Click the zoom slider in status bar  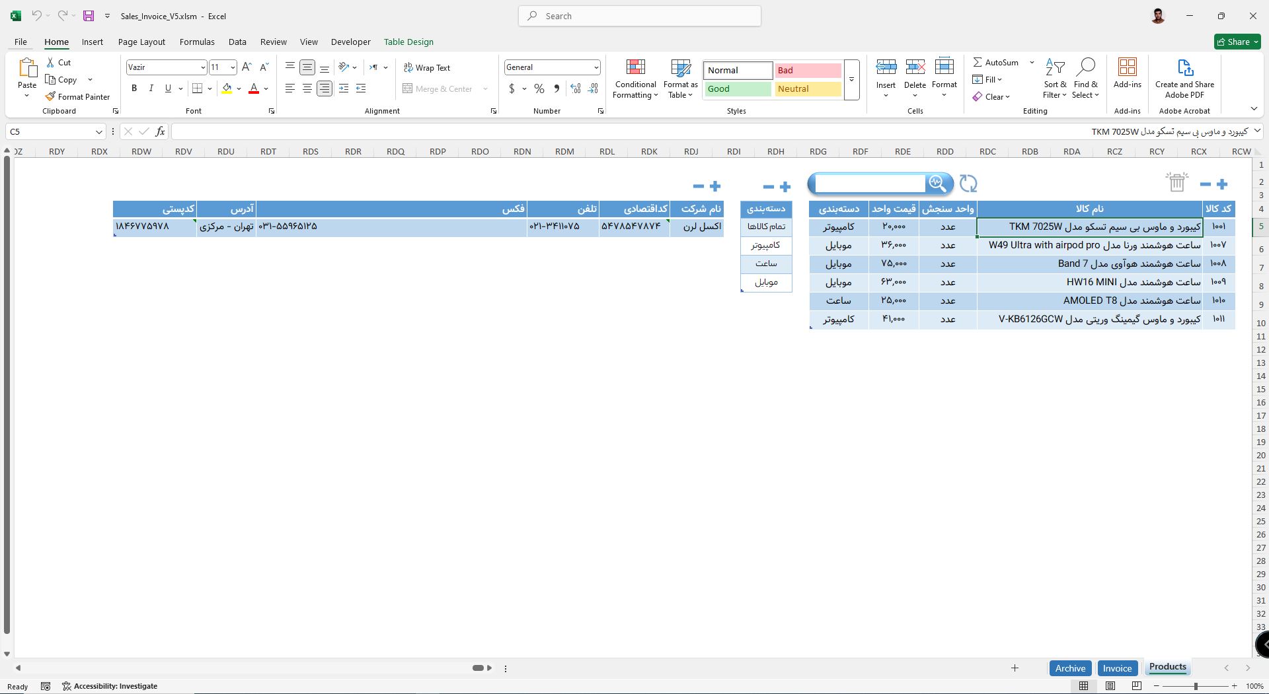click(x=1195, y=686)
